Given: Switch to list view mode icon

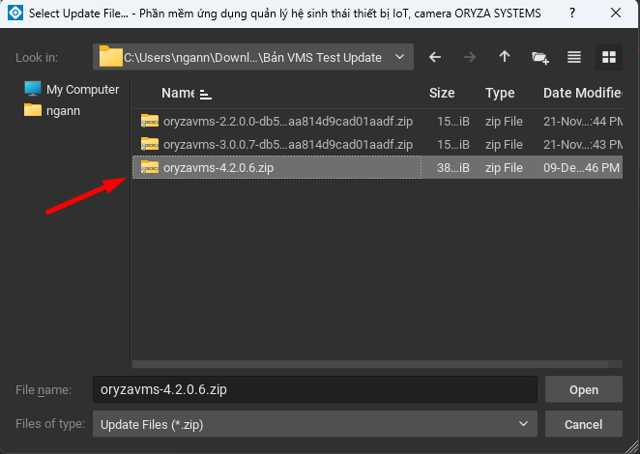Looking at the screenshot, I should point(574,57).
